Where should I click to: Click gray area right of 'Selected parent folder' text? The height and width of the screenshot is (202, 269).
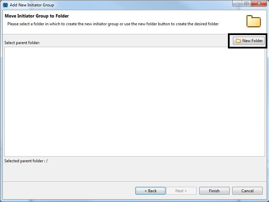[152, 161]
